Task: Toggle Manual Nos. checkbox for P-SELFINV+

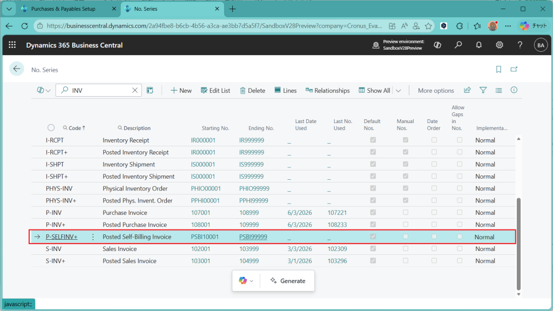Action: [405, 236]
